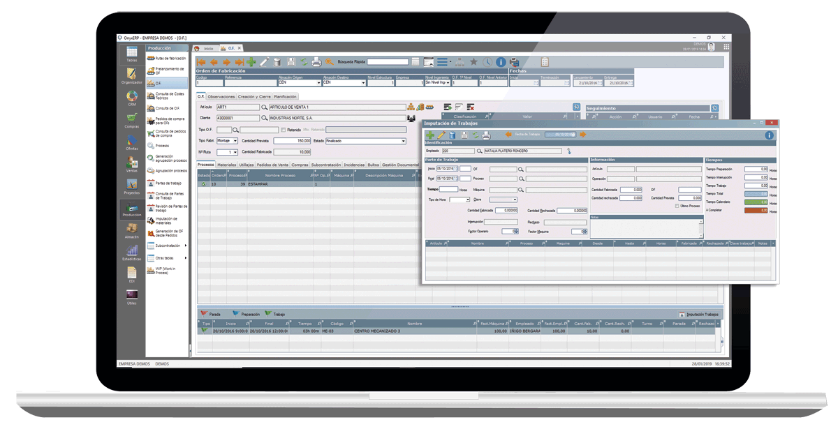
Task: Click the green plus add-record icon in main toolbar
Action: (x=251, y=62)
